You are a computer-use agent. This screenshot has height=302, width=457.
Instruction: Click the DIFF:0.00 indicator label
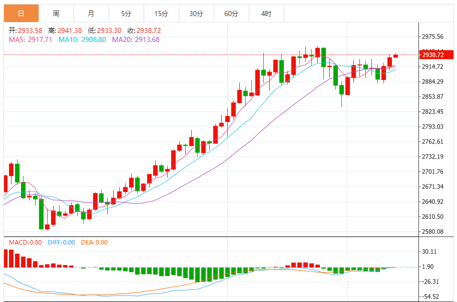(62, 242)
